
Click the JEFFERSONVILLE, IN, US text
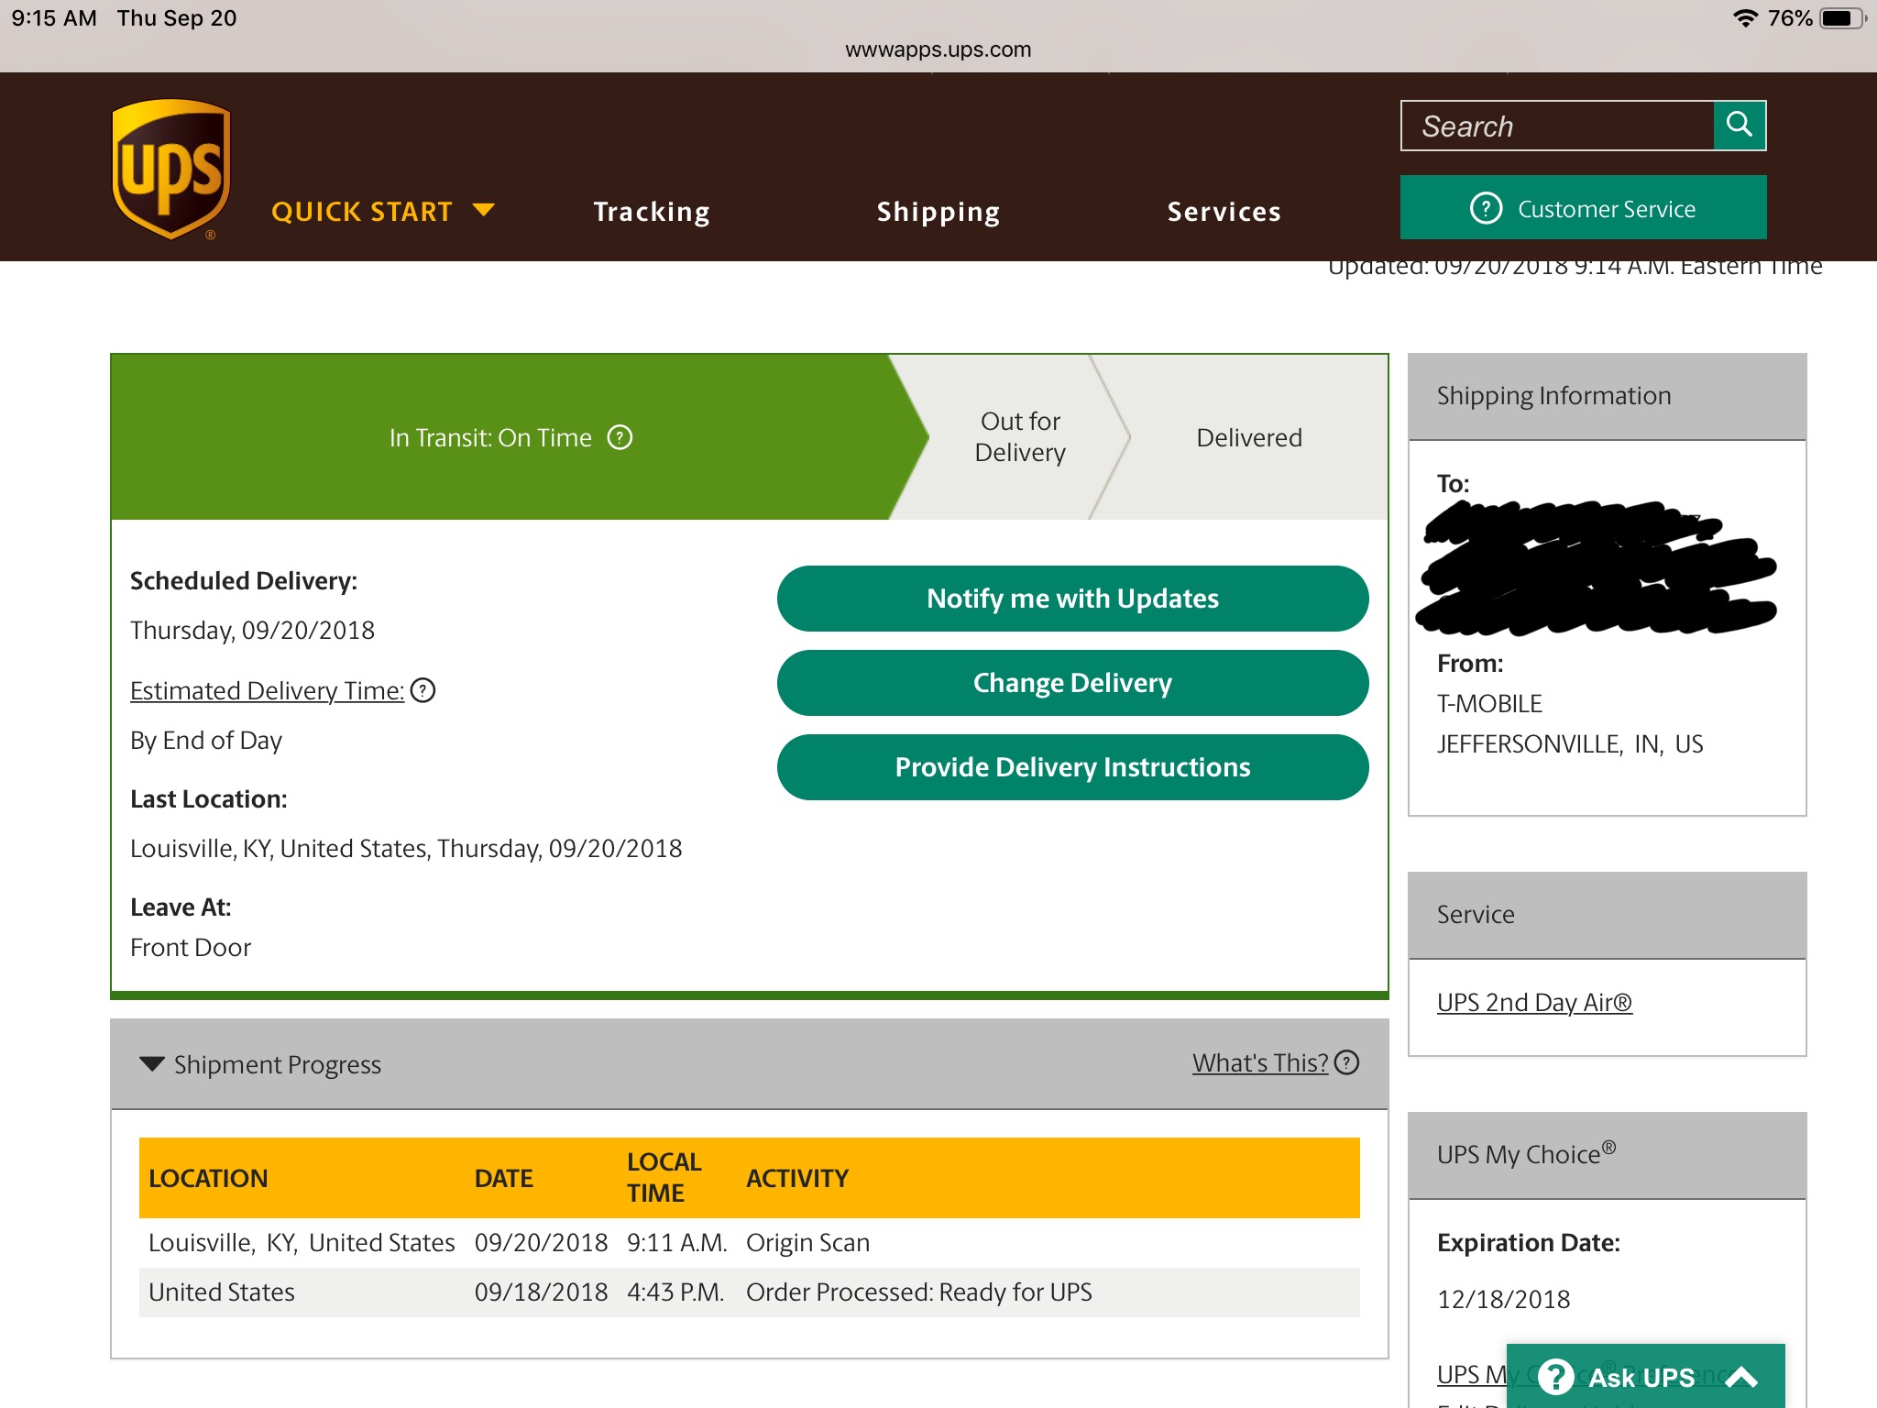1570,743
